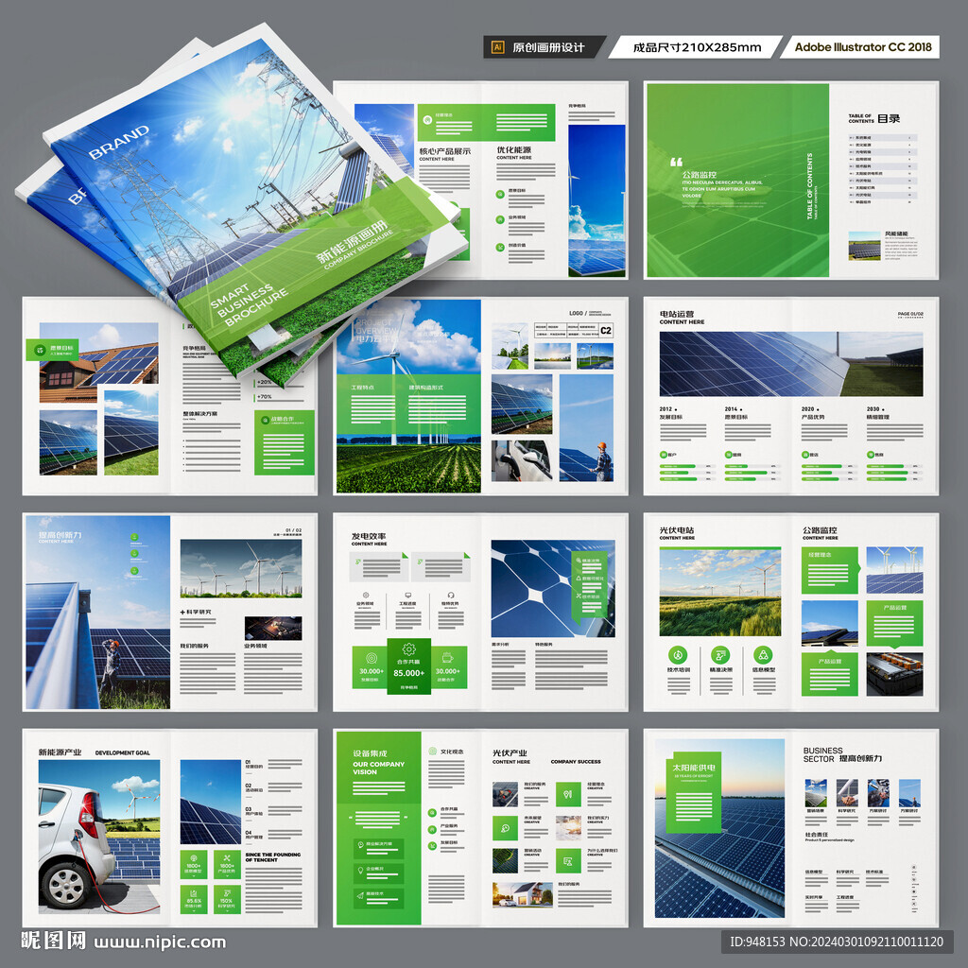Image resolution: width=968 pixels, height=968 pixels.
Task: Click the map-pin icon beside 企业概况
Action: [360, 870]
